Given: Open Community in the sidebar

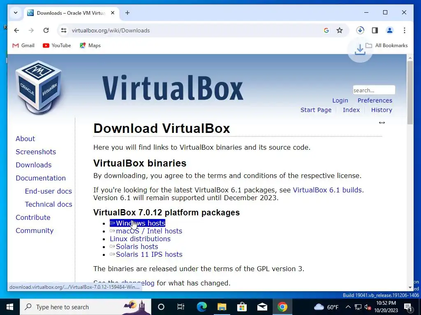Looking at the screenshot, I should (x=35, y=231).
